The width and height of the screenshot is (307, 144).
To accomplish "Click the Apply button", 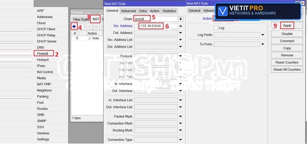I will click(x=287, y=26).
